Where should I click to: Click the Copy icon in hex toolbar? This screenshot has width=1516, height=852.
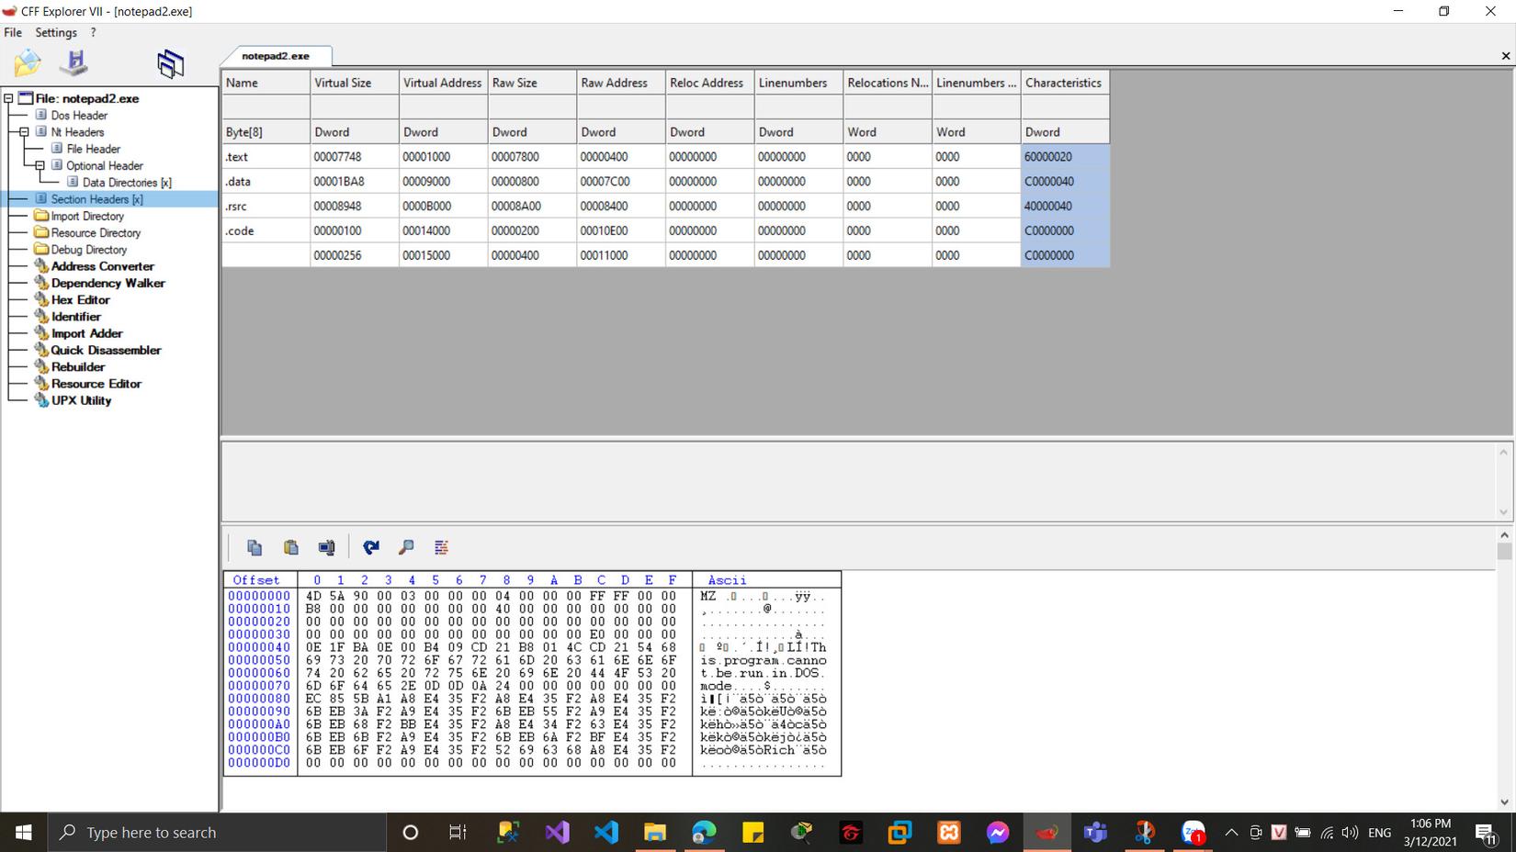click(x=255, y=548)
